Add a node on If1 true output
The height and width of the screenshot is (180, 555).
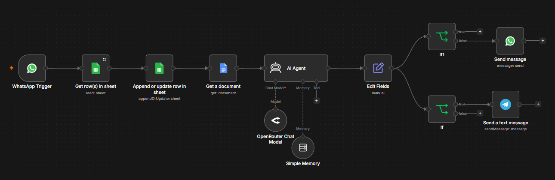(x=480, y=31)
